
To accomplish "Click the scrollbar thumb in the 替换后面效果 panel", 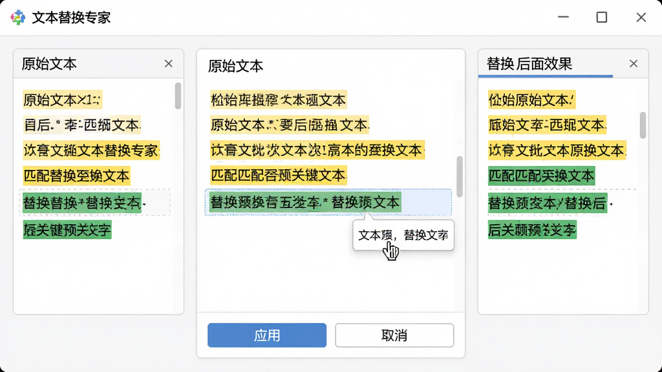I will point(643,125).
